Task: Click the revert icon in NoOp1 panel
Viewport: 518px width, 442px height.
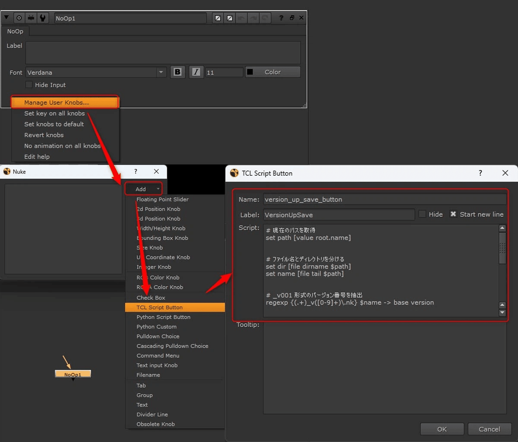Action: (x=265, y=18)
